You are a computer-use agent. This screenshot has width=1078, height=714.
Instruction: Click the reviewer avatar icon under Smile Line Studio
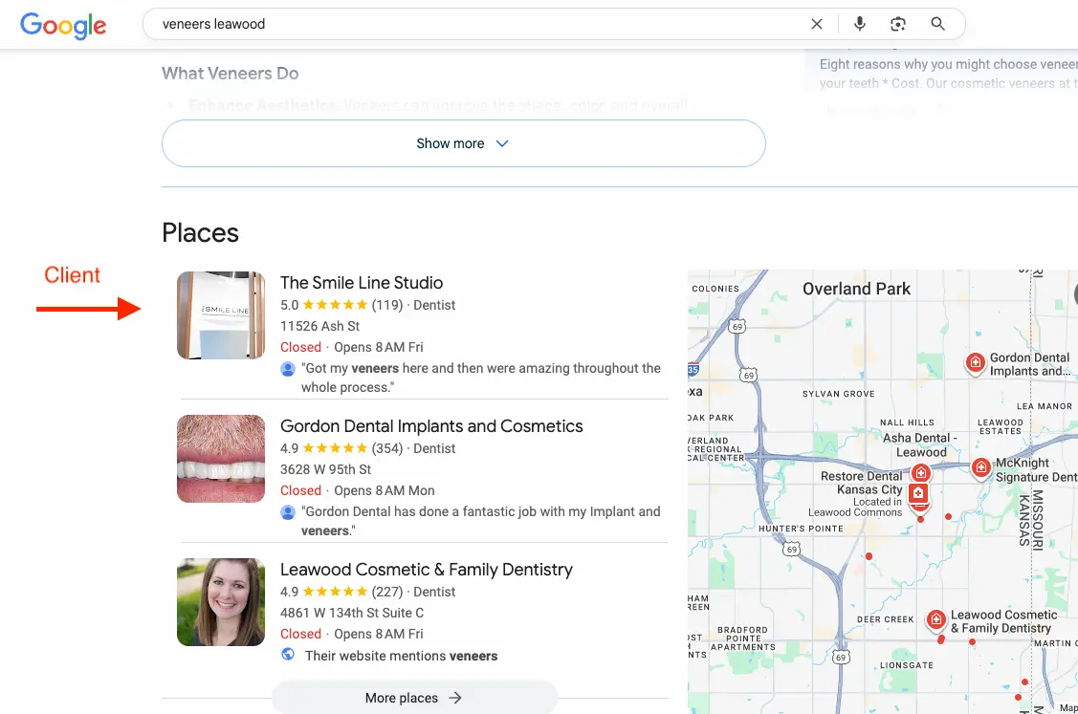tap(288, 369)
